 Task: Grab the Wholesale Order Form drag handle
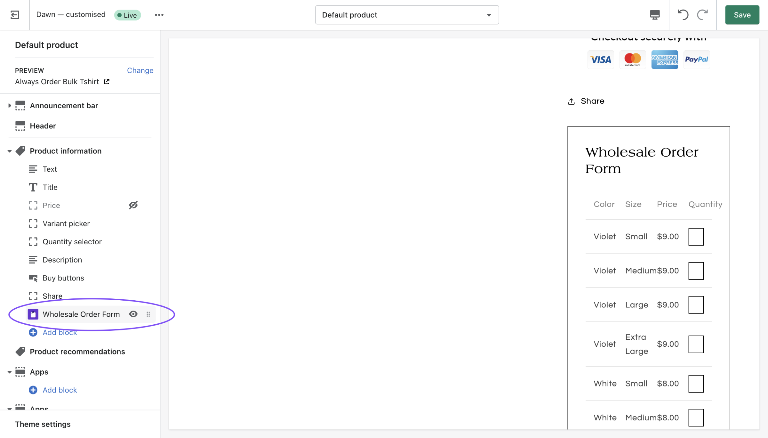pyautogui.click(x=148, y=314)
